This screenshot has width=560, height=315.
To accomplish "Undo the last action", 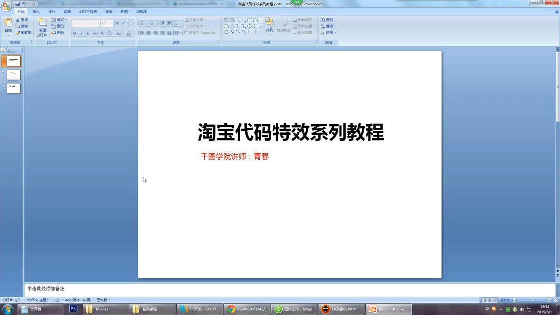I will (24, 3).
